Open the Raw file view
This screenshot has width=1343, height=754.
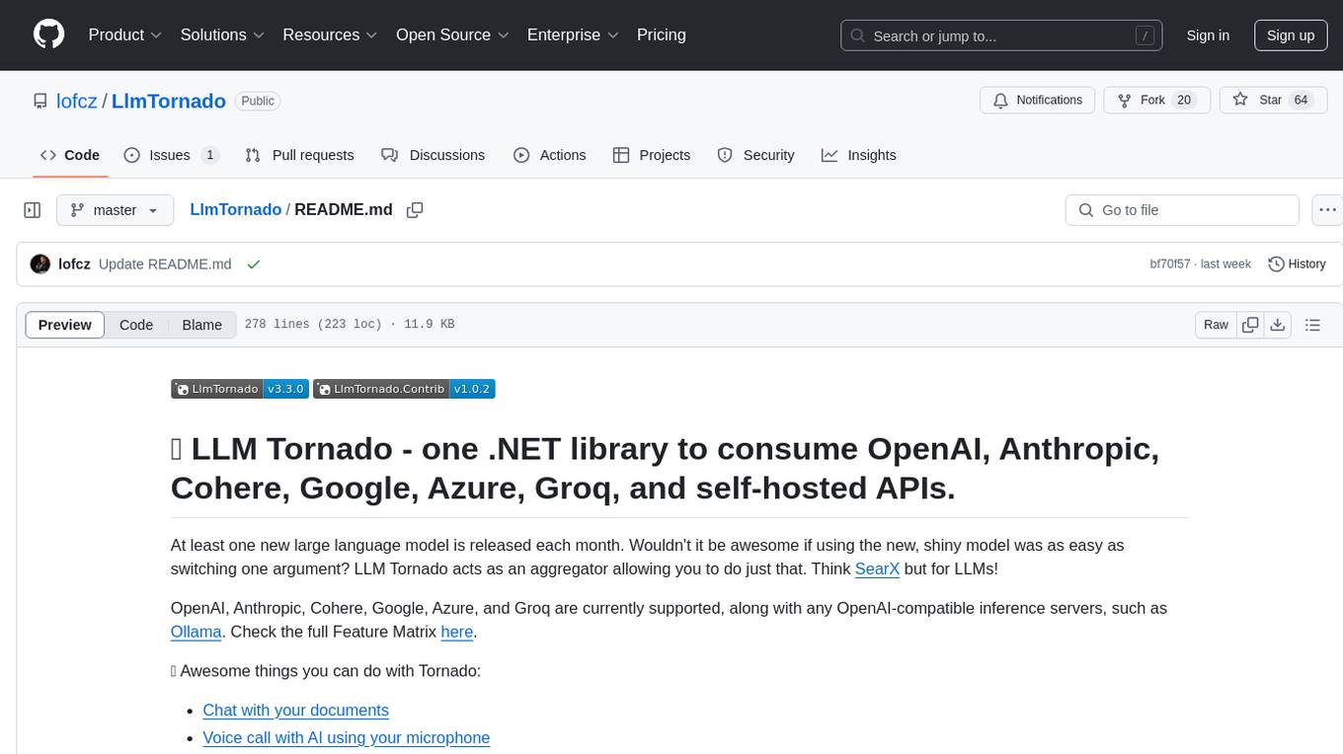[1216, 325]
